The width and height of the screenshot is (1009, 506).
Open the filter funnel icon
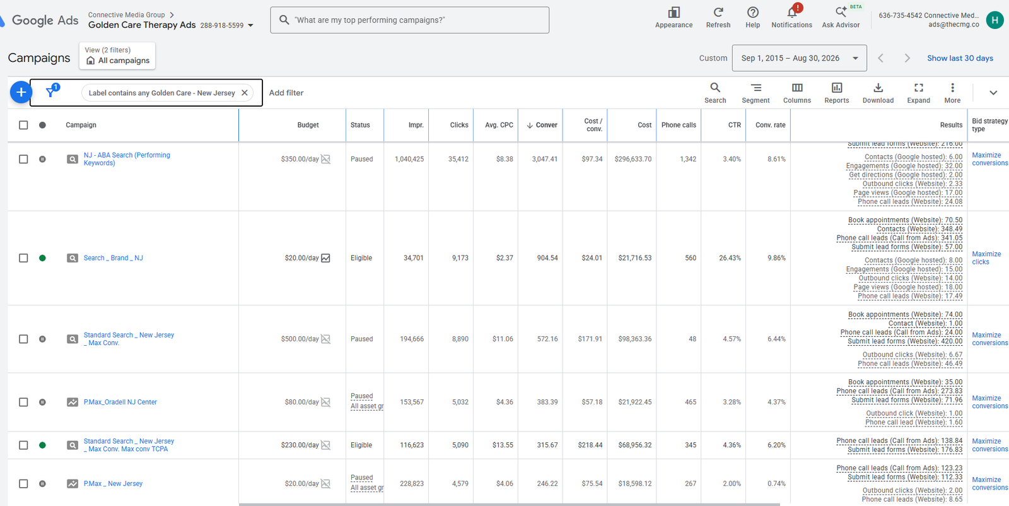point(51,93)
